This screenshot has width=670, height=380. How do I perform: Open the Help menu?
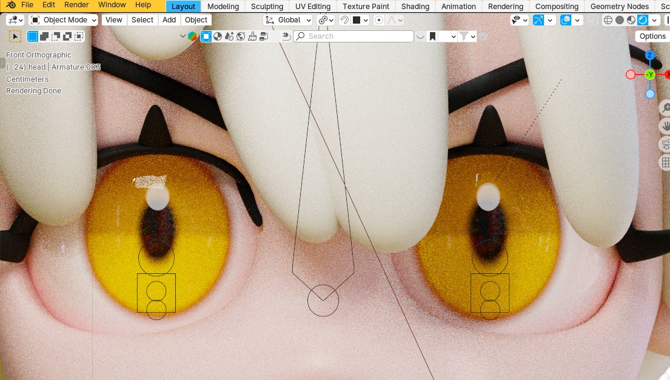point(143,5)
